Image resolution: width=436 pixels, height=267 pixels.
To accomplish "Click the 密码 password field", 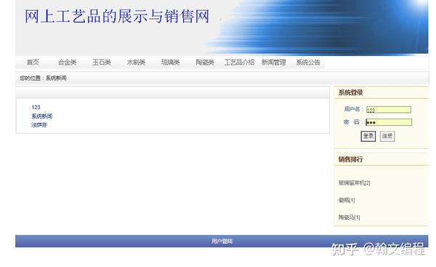I will [x=389, y=122].
